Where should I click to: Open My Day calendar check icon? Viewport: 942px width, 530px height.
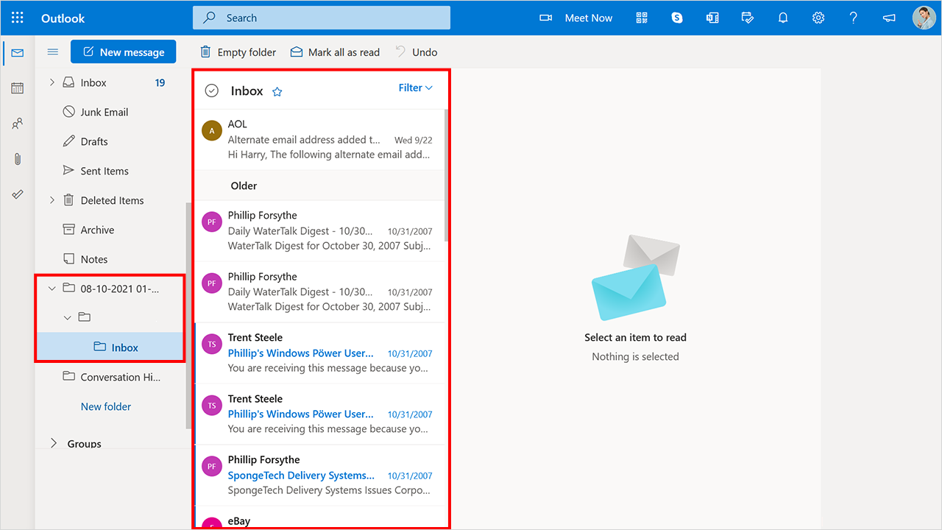coord(748,18)
